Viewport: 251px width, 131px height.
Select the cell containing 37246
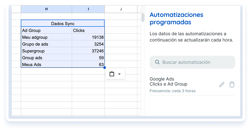(88, 51)
